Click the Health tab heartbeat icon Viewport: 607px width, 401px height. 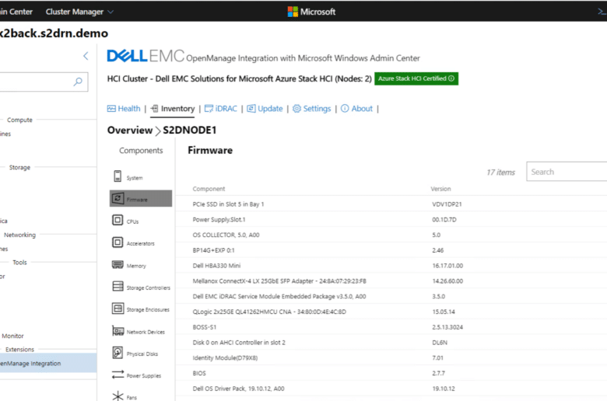(111, 109)
